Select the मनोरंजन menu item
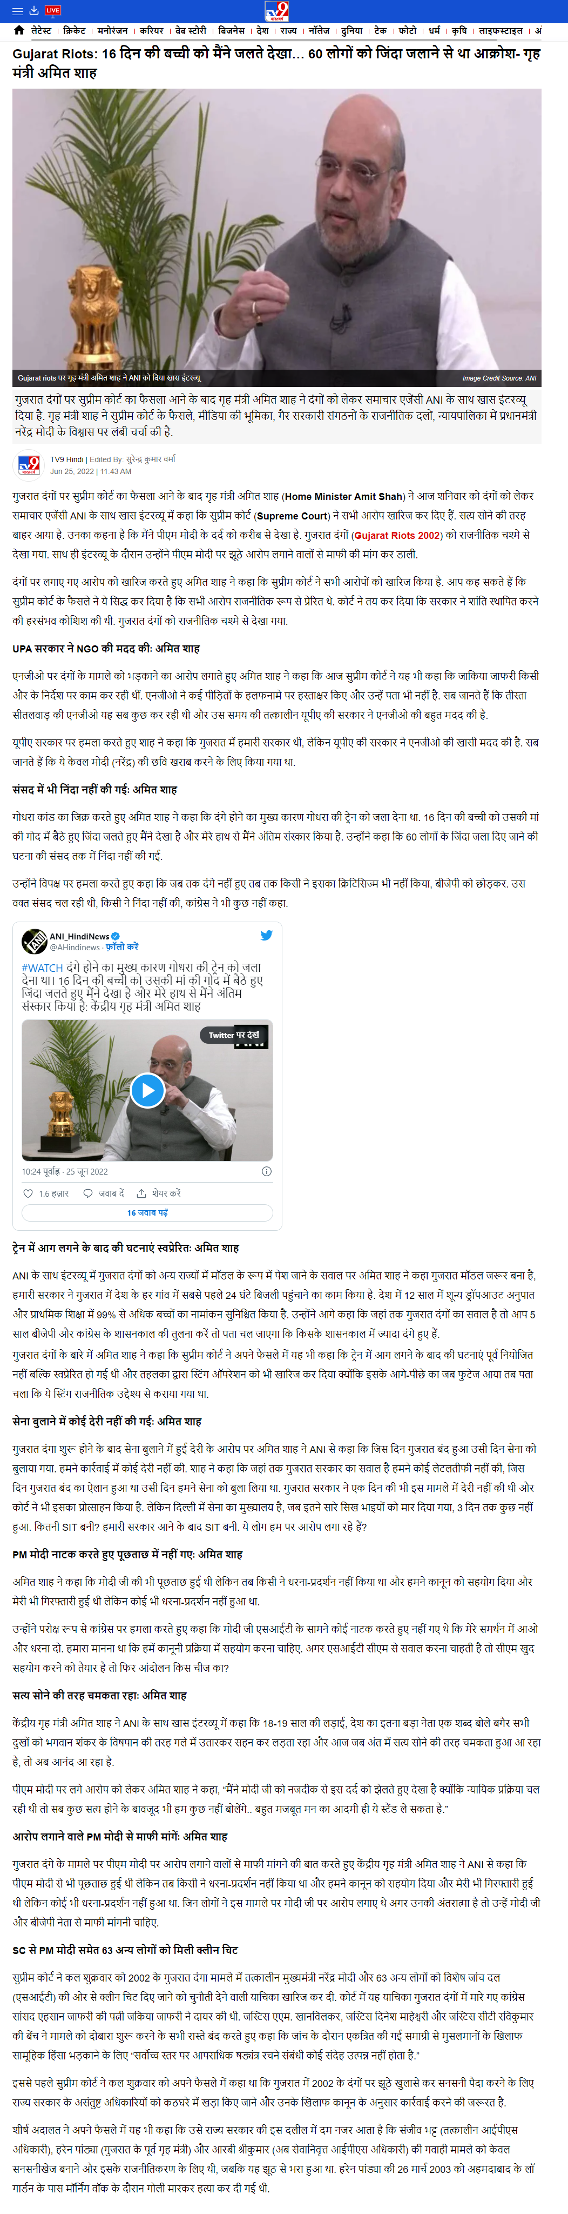 coord(112,30)
